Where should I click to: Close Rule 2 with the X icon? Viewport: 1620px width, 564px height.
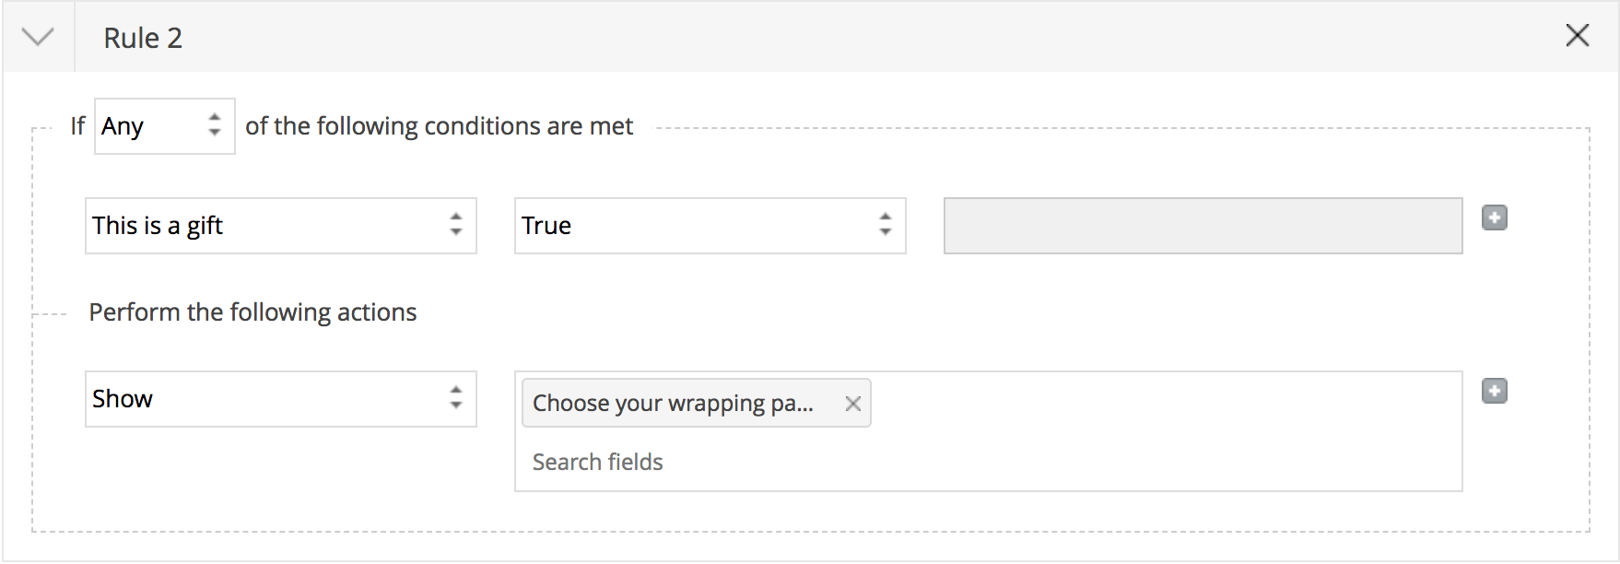tap(1577, 36)
